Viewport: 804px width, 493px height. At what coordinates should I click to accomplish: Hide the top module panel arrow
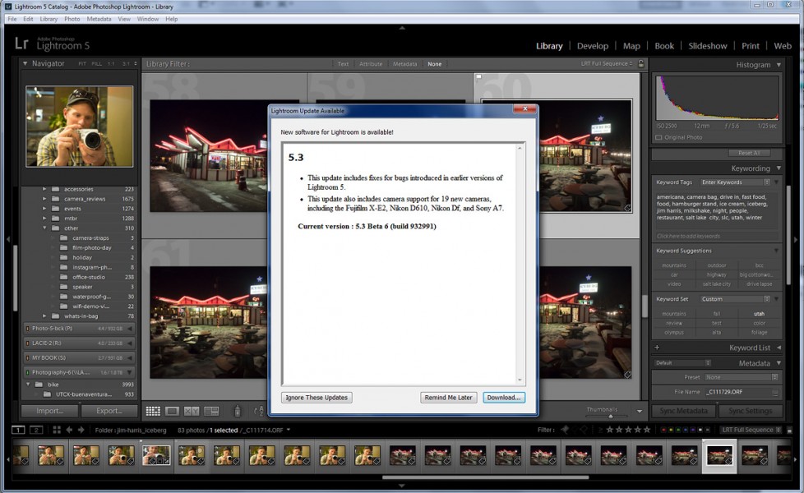tap(402, 28)
